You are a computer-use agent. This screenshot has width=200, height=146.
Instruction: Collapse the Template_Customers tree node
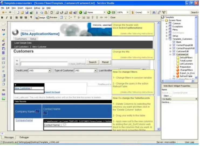click(x=167, y=39)
